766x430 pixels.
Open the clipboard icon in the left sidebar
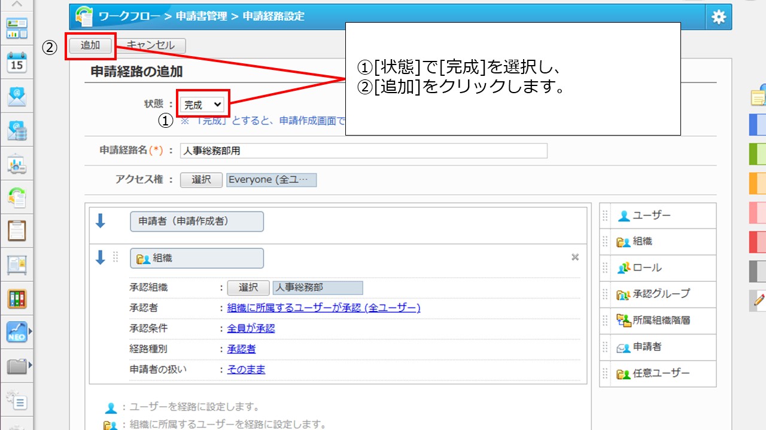(17, 231)
